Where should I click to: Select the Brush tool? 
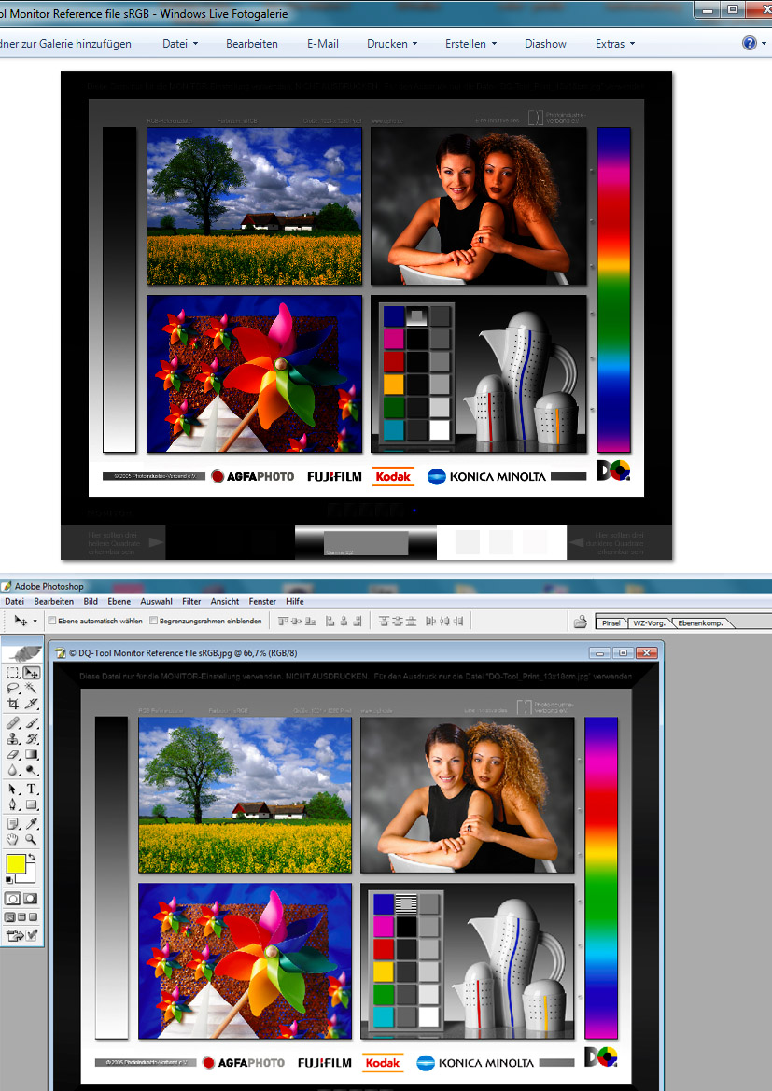(x=32, y=723)
